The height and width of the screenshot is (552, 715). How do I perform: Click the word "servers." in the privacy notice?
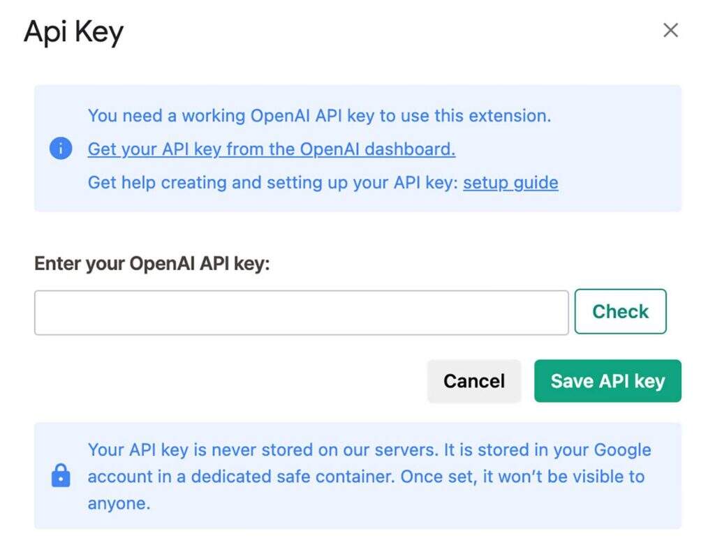pos(406,450)
